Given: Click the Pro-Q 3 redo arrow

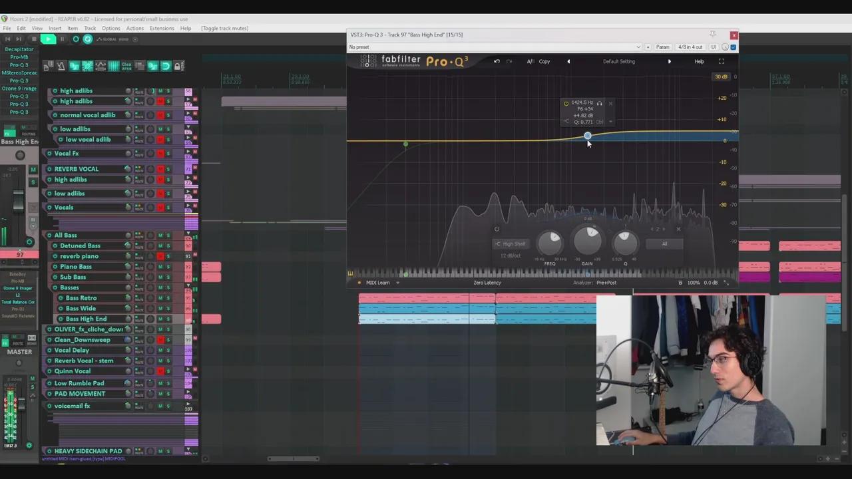Looking at the screenshot, I should tap(509, 61).
